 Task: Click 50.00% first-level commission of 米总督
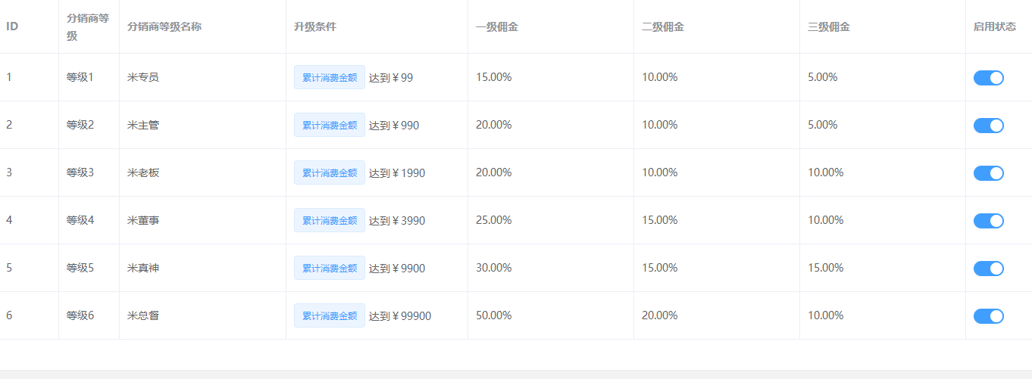click(x=494, y=315)
